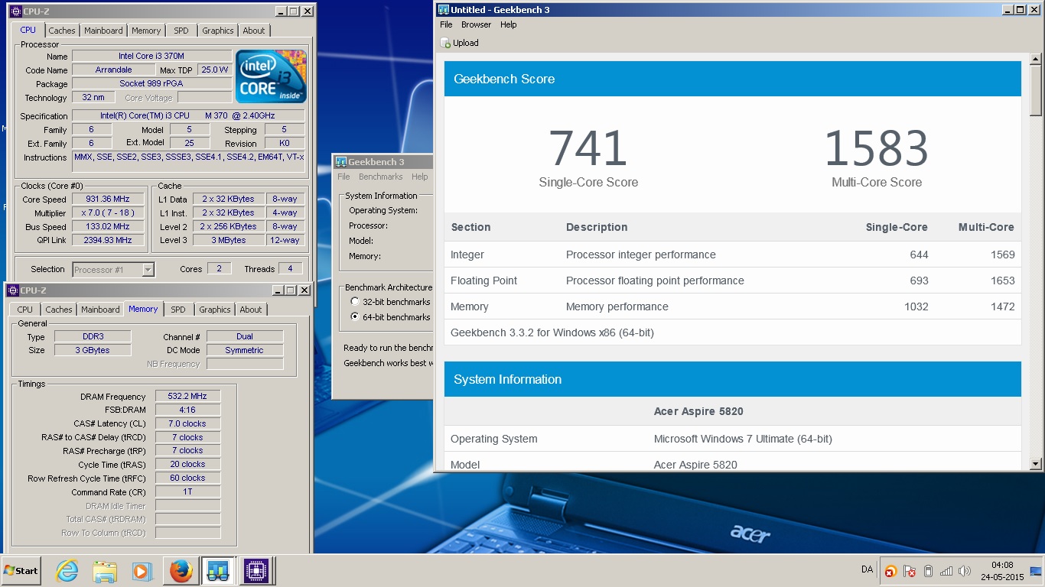Viewport: 1045px width, 587px height.
Task: Click the single-core score 741
Action: 588,148
